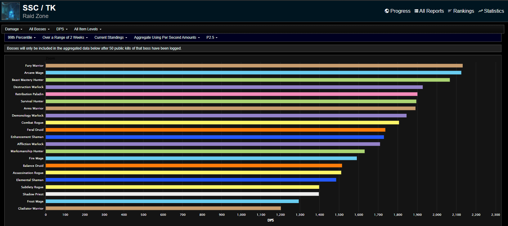Open the Current Standings dropdown
The width and height of the screenshot is (508, 226).
(111, 38)
